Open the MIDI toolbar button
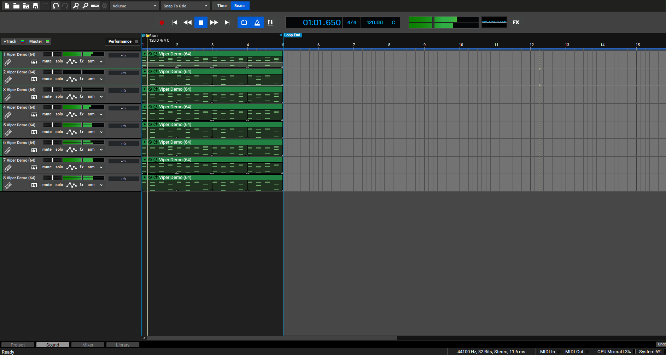Image resolution: width=666 pixels, height=355 pixels. pyautogui.click(x=95, y=6)
